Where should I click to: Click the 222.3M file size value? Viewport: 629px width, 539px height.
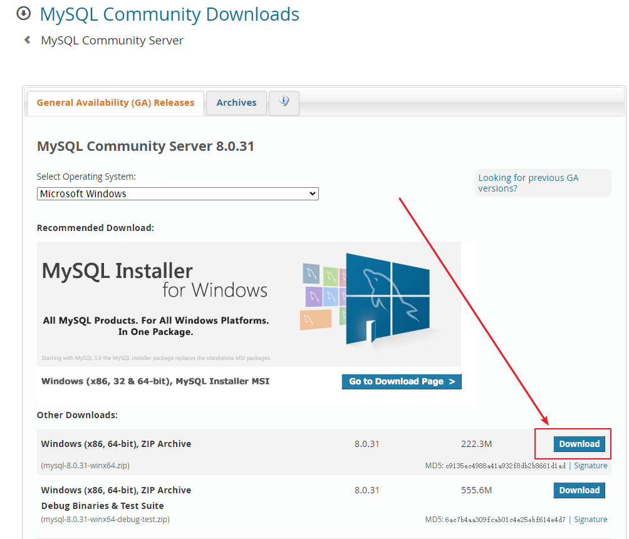click(x=477, y=444)
